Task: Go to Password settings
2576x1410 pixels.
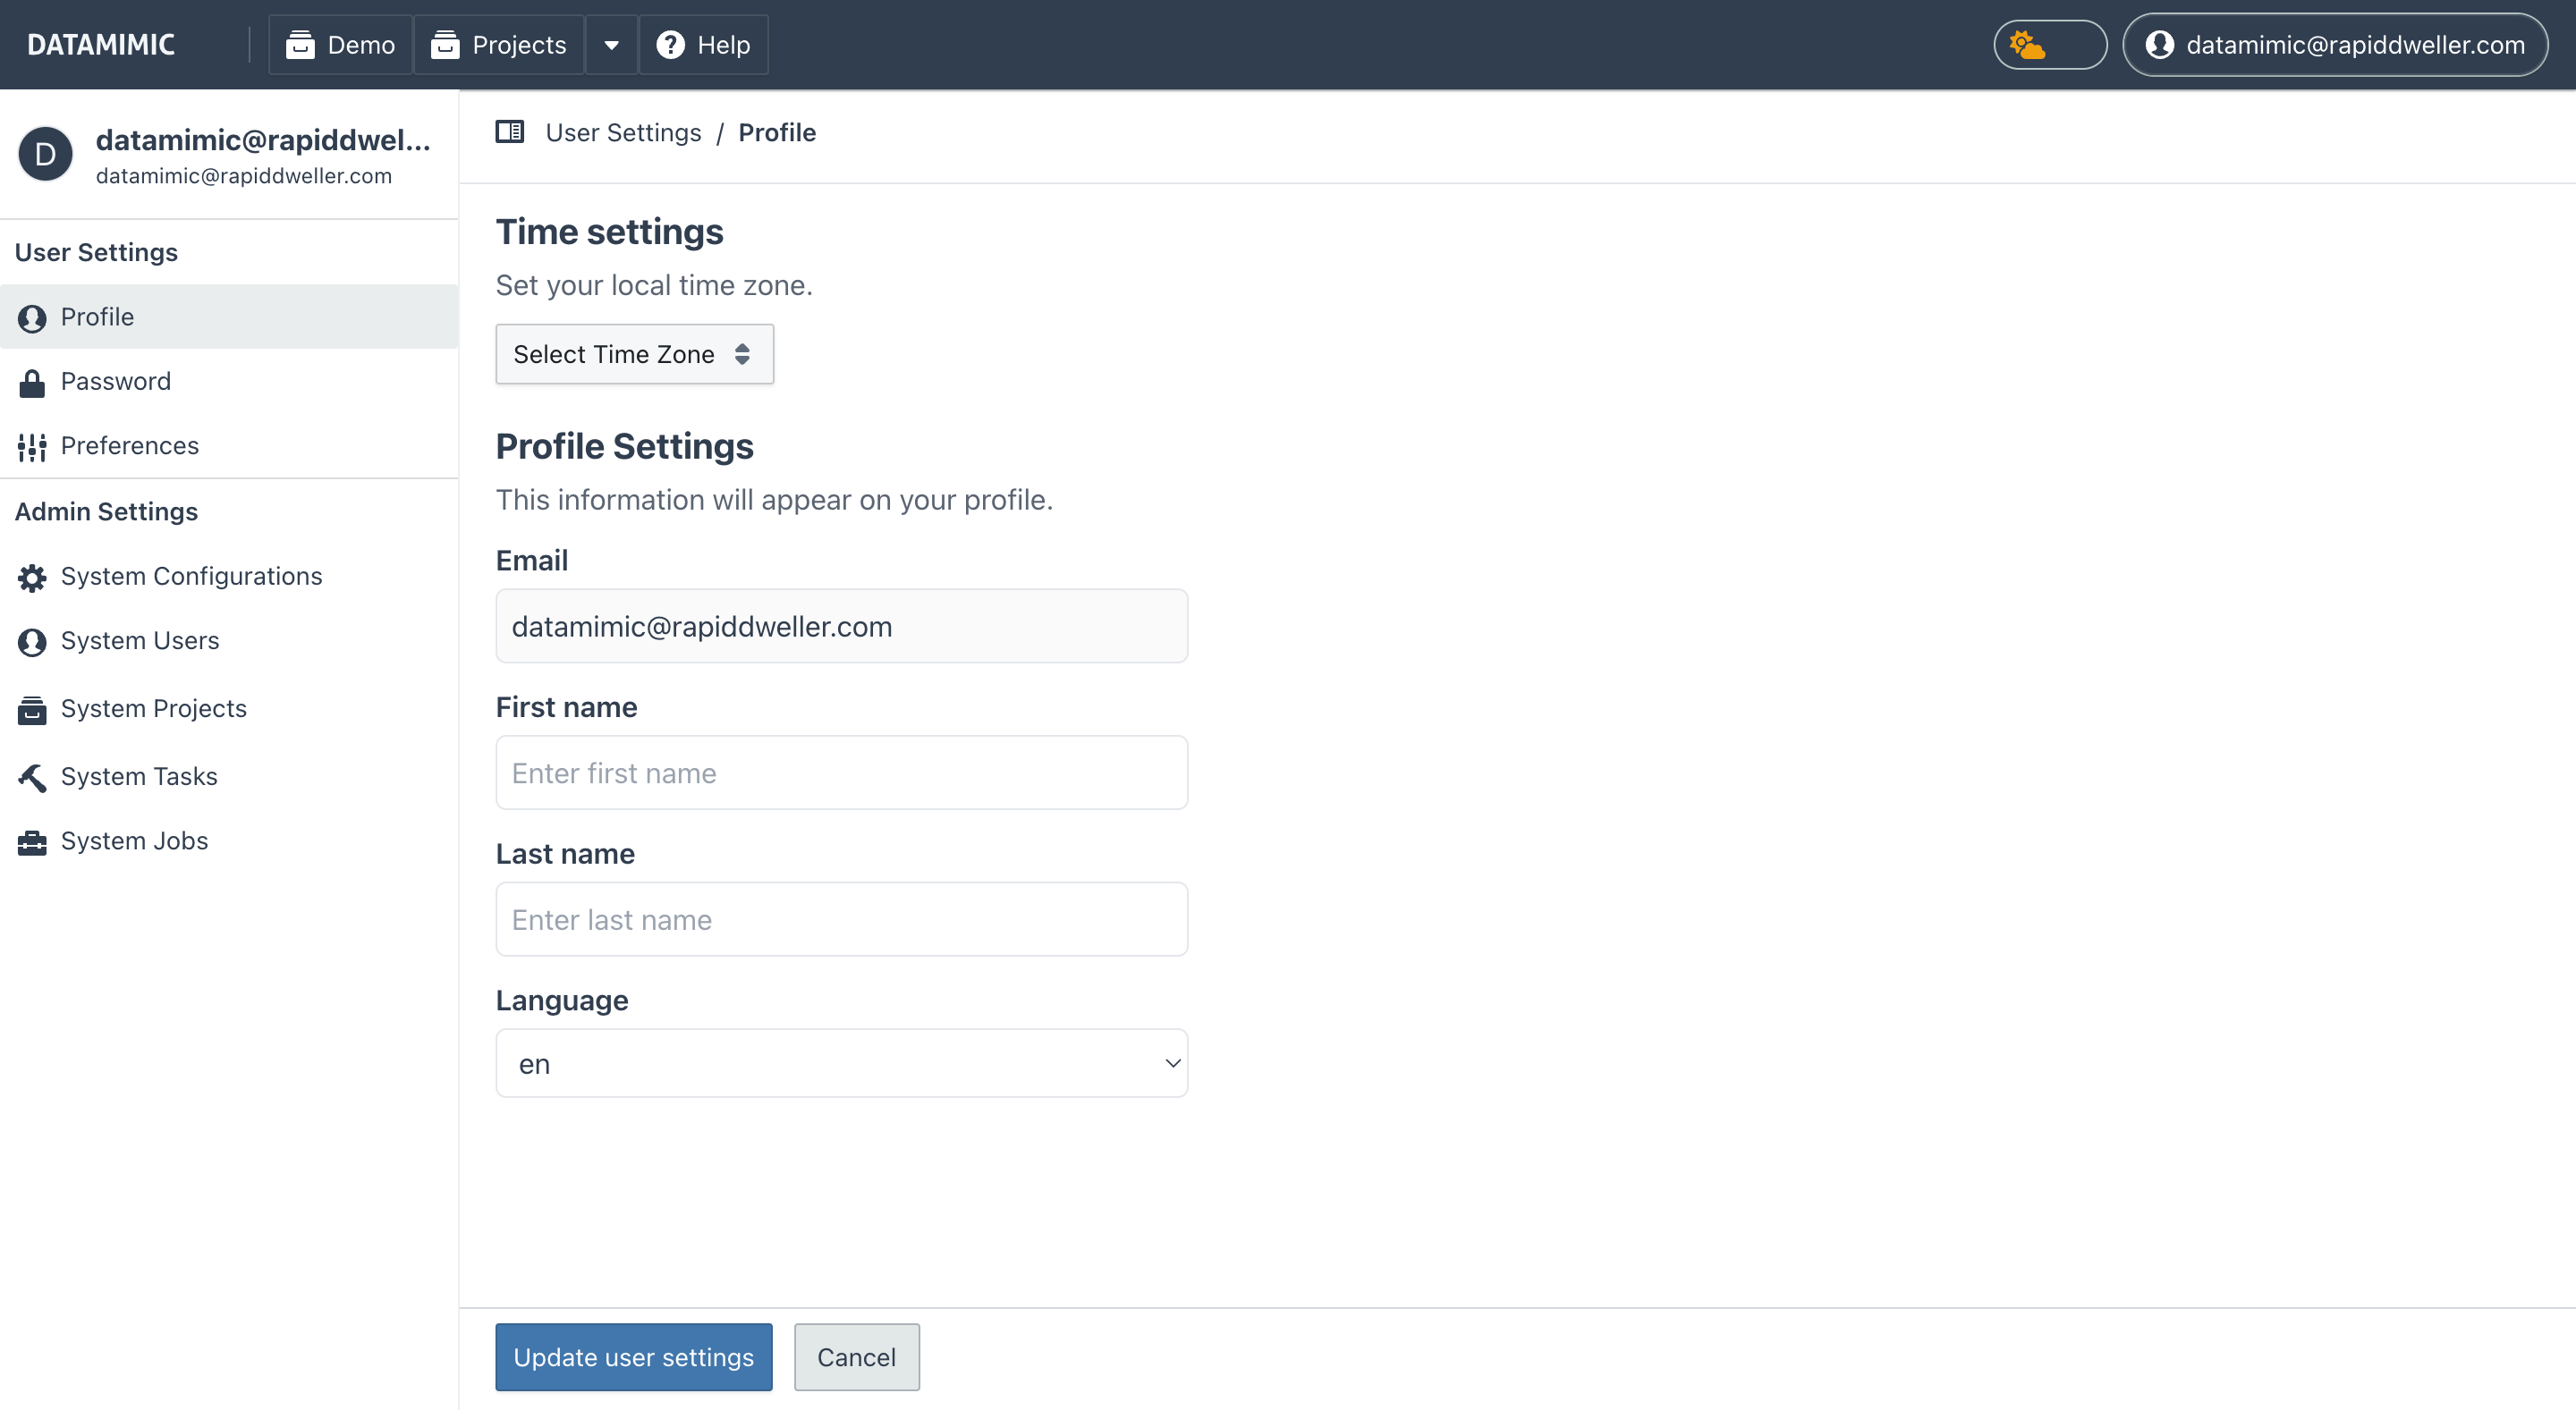Action: 229,381
